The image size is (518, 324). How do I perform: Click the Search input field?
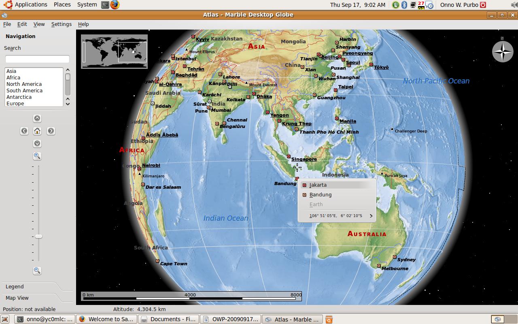point(37,59)
